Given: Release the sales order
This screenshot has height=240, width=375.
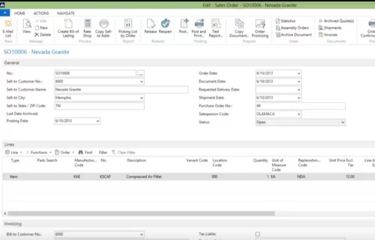Looking at the screenshot, I should pos(150,27).
